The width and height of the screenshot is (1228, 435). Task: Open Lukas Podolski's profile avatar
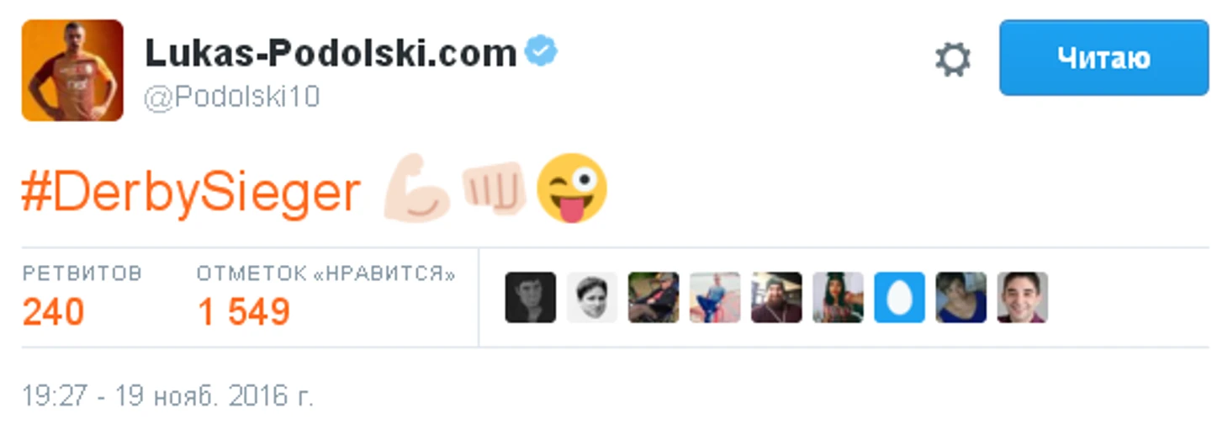[x=72, y=71]
